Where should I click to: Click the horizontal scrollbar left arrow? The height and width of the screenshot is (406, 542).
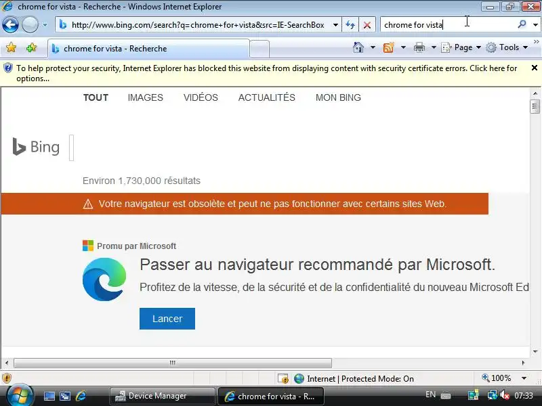[7, 363]
